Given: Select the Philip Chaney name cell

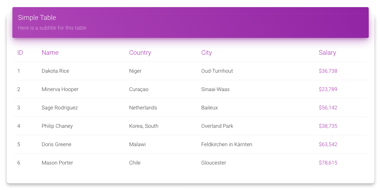Looking at the screenshot, I should 57,126.
